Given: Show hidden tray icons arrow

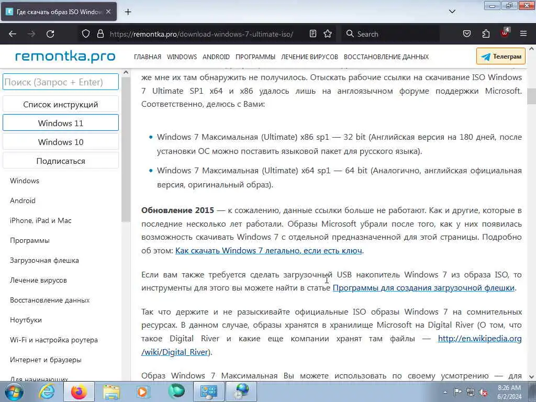Looking at the screenshot, I should (445, 393).
